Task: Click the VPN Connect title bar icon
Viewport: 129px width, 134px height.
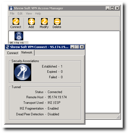Action: [x=7, y=47]
